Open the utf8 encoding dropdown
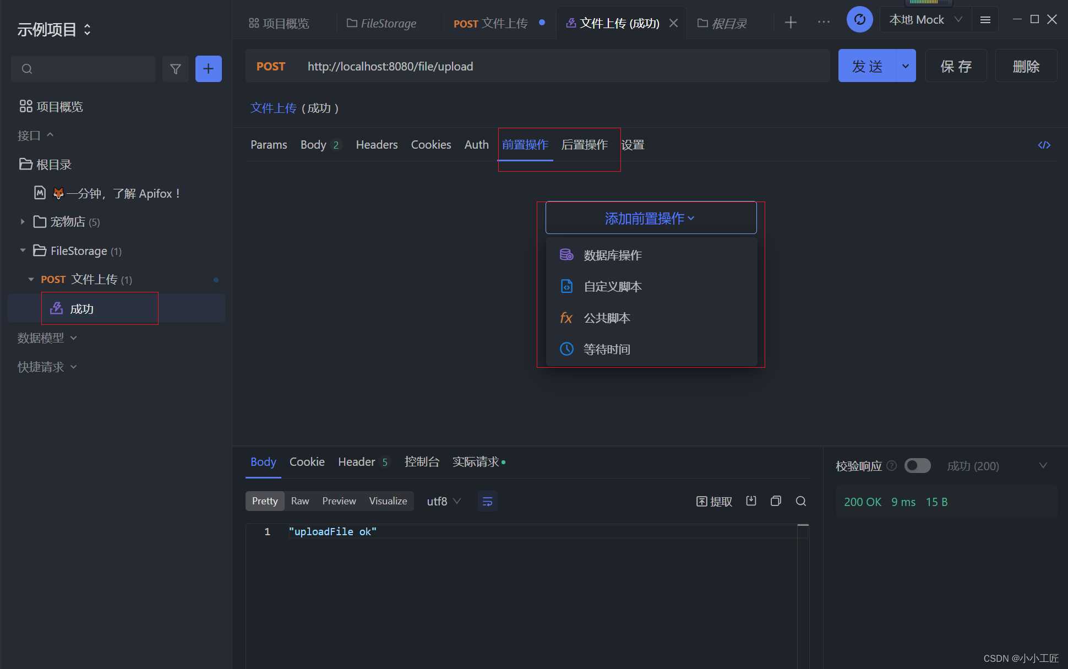The height and width of the screenshot is (669, 1068). click(x=443, y=501)
